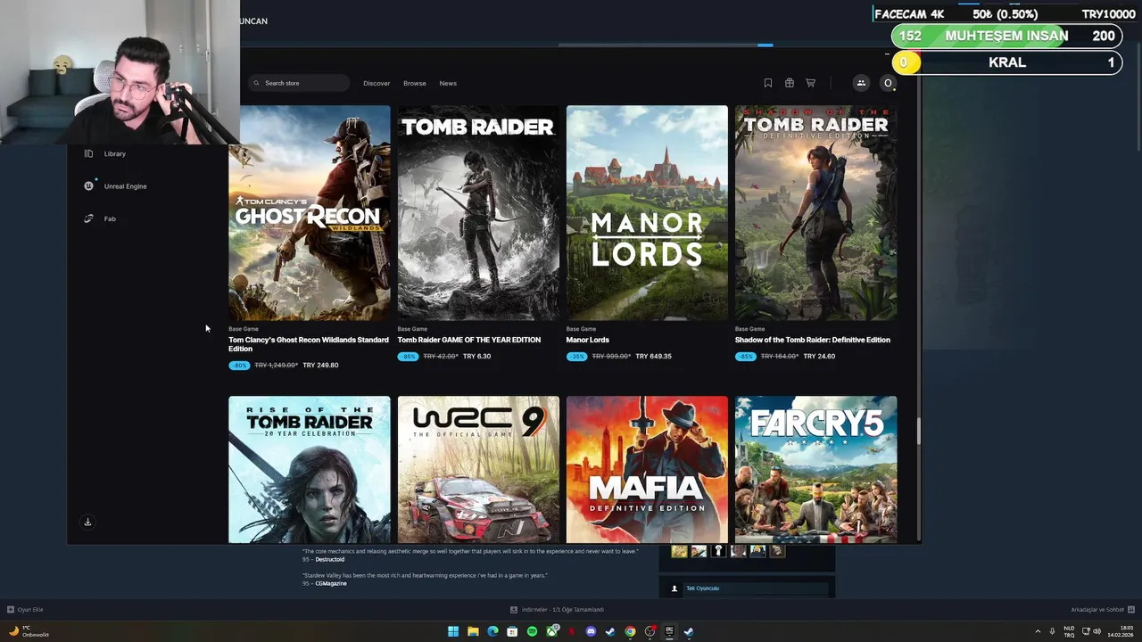Viewport: 1142px width, 642px height.
Task: Open the Rise of the Tomb Raider cover
Action: (310, 470)
